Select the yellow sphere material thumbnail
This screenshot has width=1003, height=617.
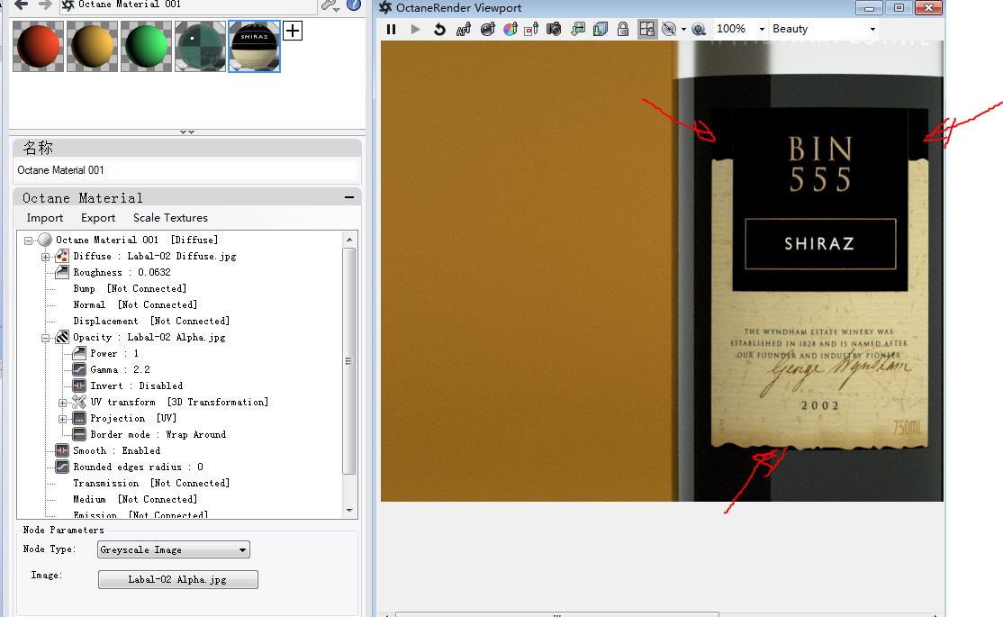coord(92,46)
